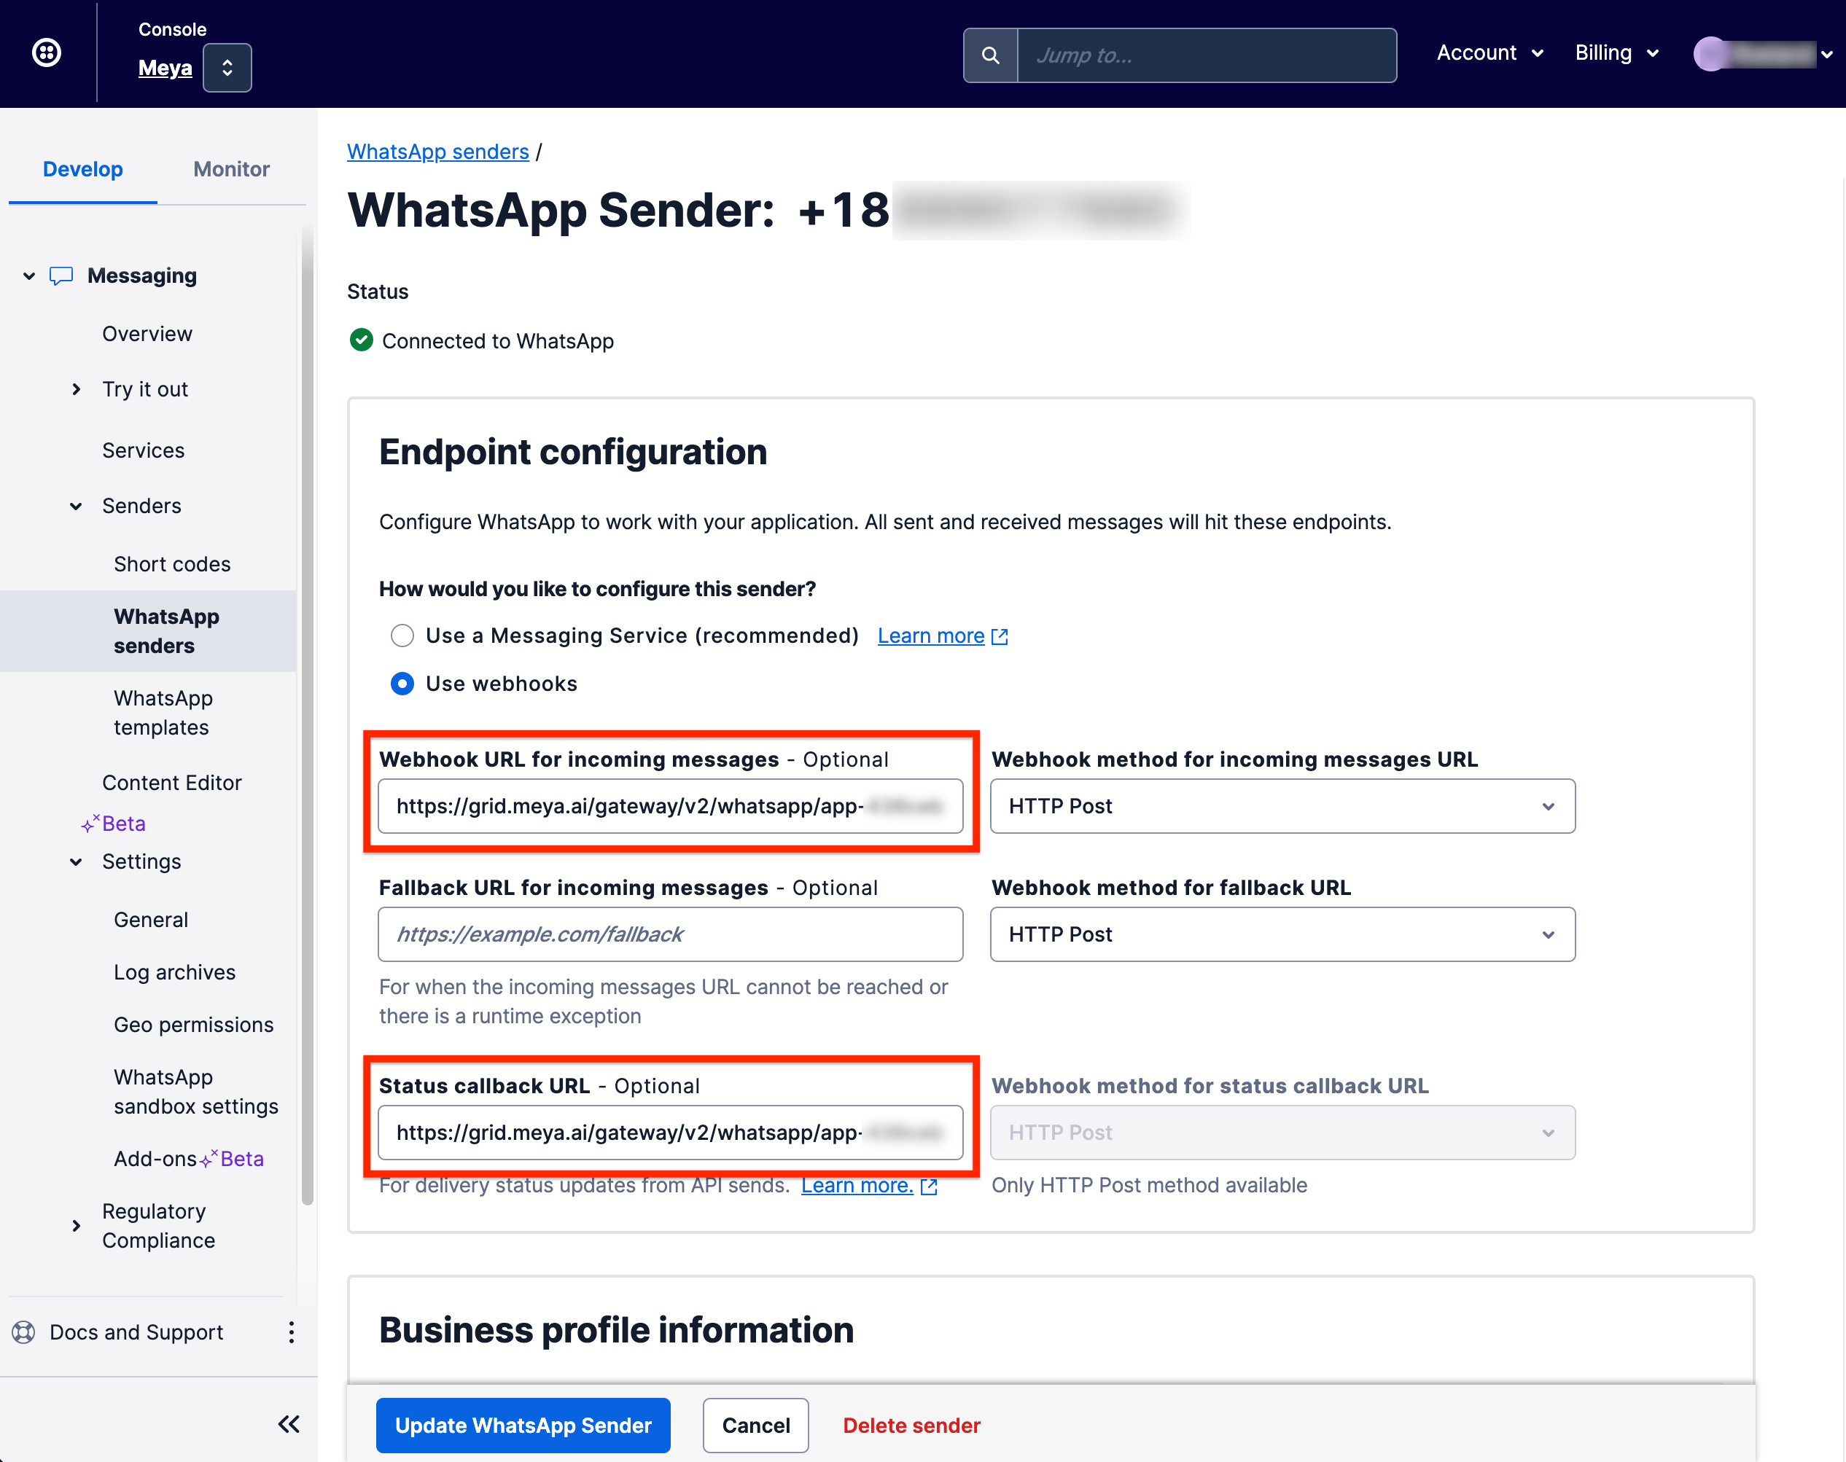1846x1462 pixels.
Task: Select WhatsApp senders in sidebar
Action: pos(149,631)
